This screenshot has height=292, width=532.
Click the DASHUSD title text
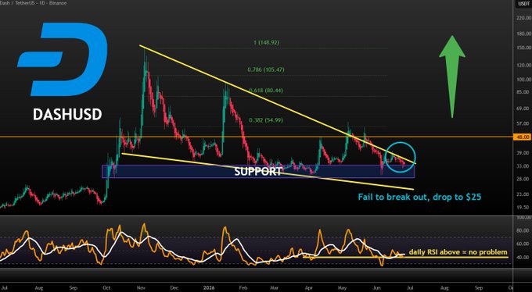click(67, 115)
